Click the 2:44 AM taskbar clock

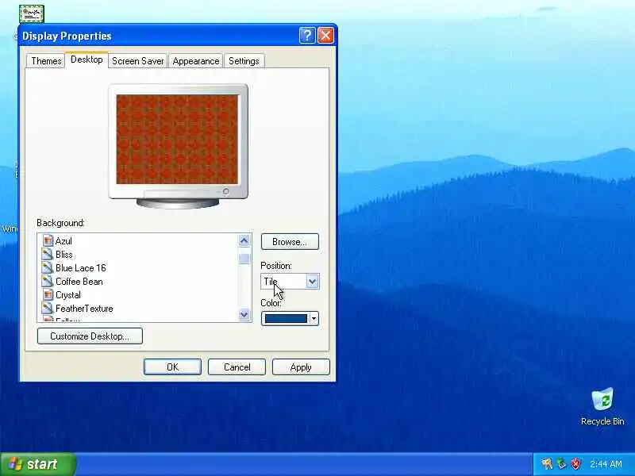606,464
